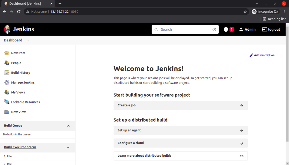
Task: Click the Create a job button
Action: [180, 105]
